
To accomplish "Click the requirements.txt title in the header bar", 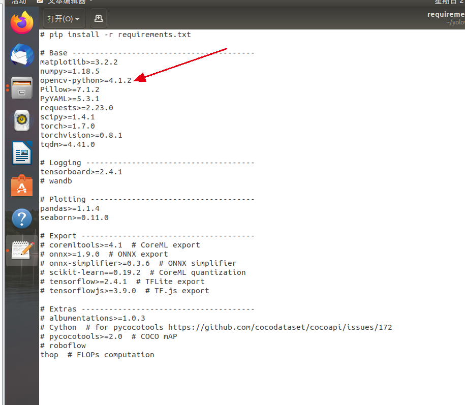I will pyautogui.click(x=446, y=14).
